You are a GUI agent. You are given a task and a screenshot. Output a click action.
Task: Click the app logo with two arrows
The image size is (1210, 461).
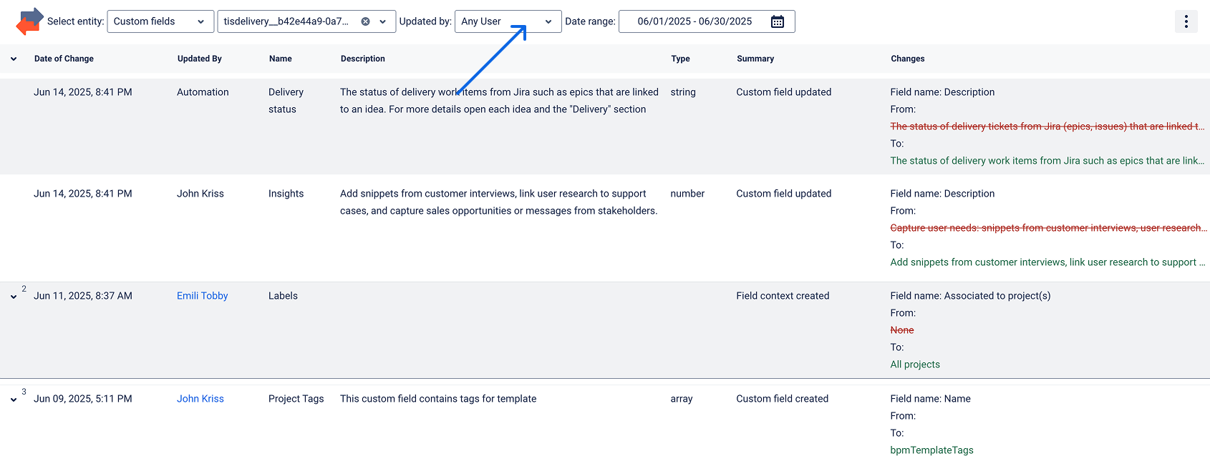[29, 21]
